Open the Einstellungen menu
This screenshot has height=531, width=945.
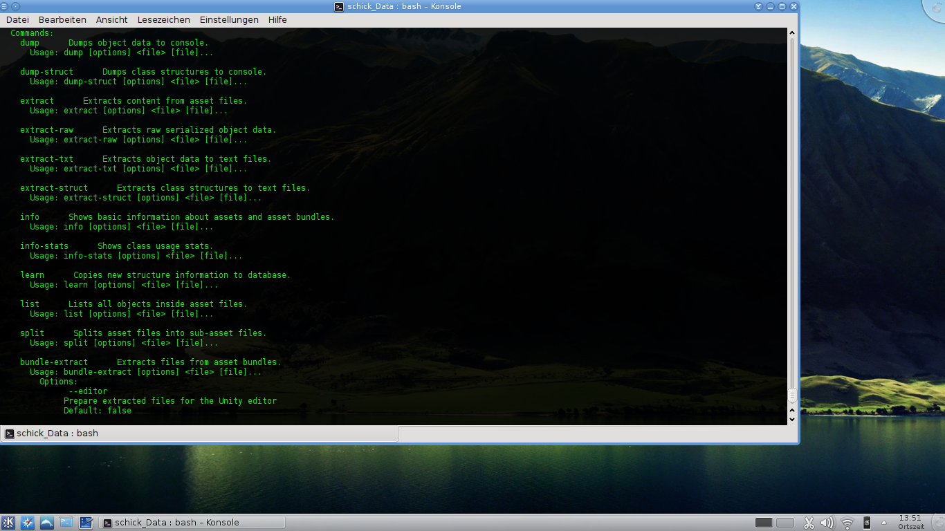click(x=229, y=20)
